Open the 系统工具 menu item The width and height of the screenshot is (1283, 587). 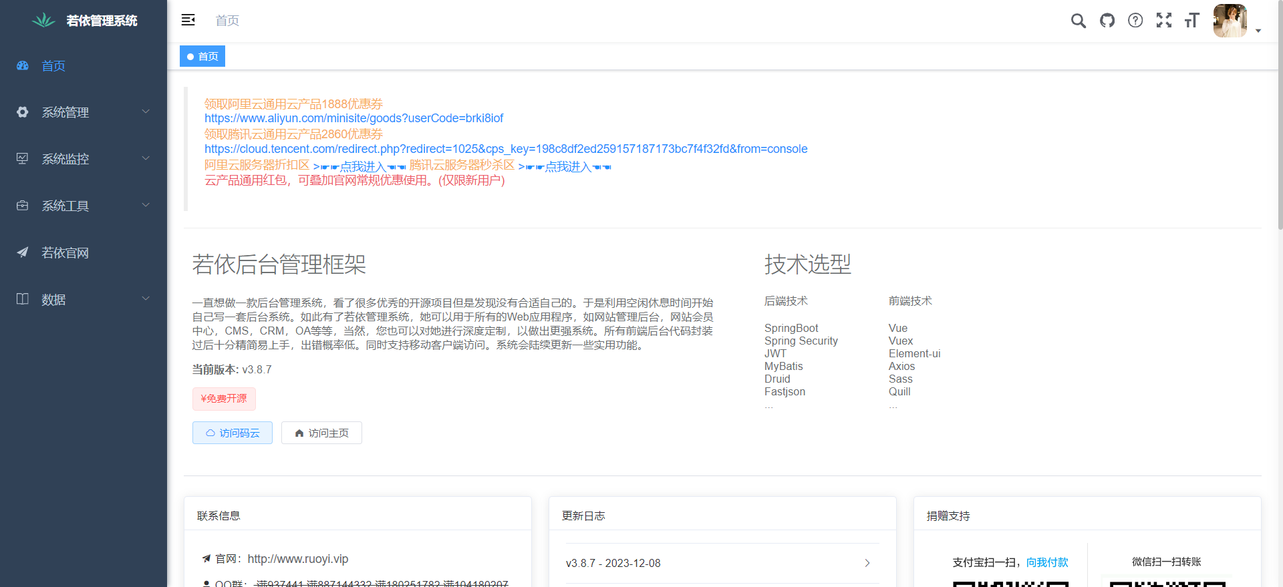pos(84,206)
